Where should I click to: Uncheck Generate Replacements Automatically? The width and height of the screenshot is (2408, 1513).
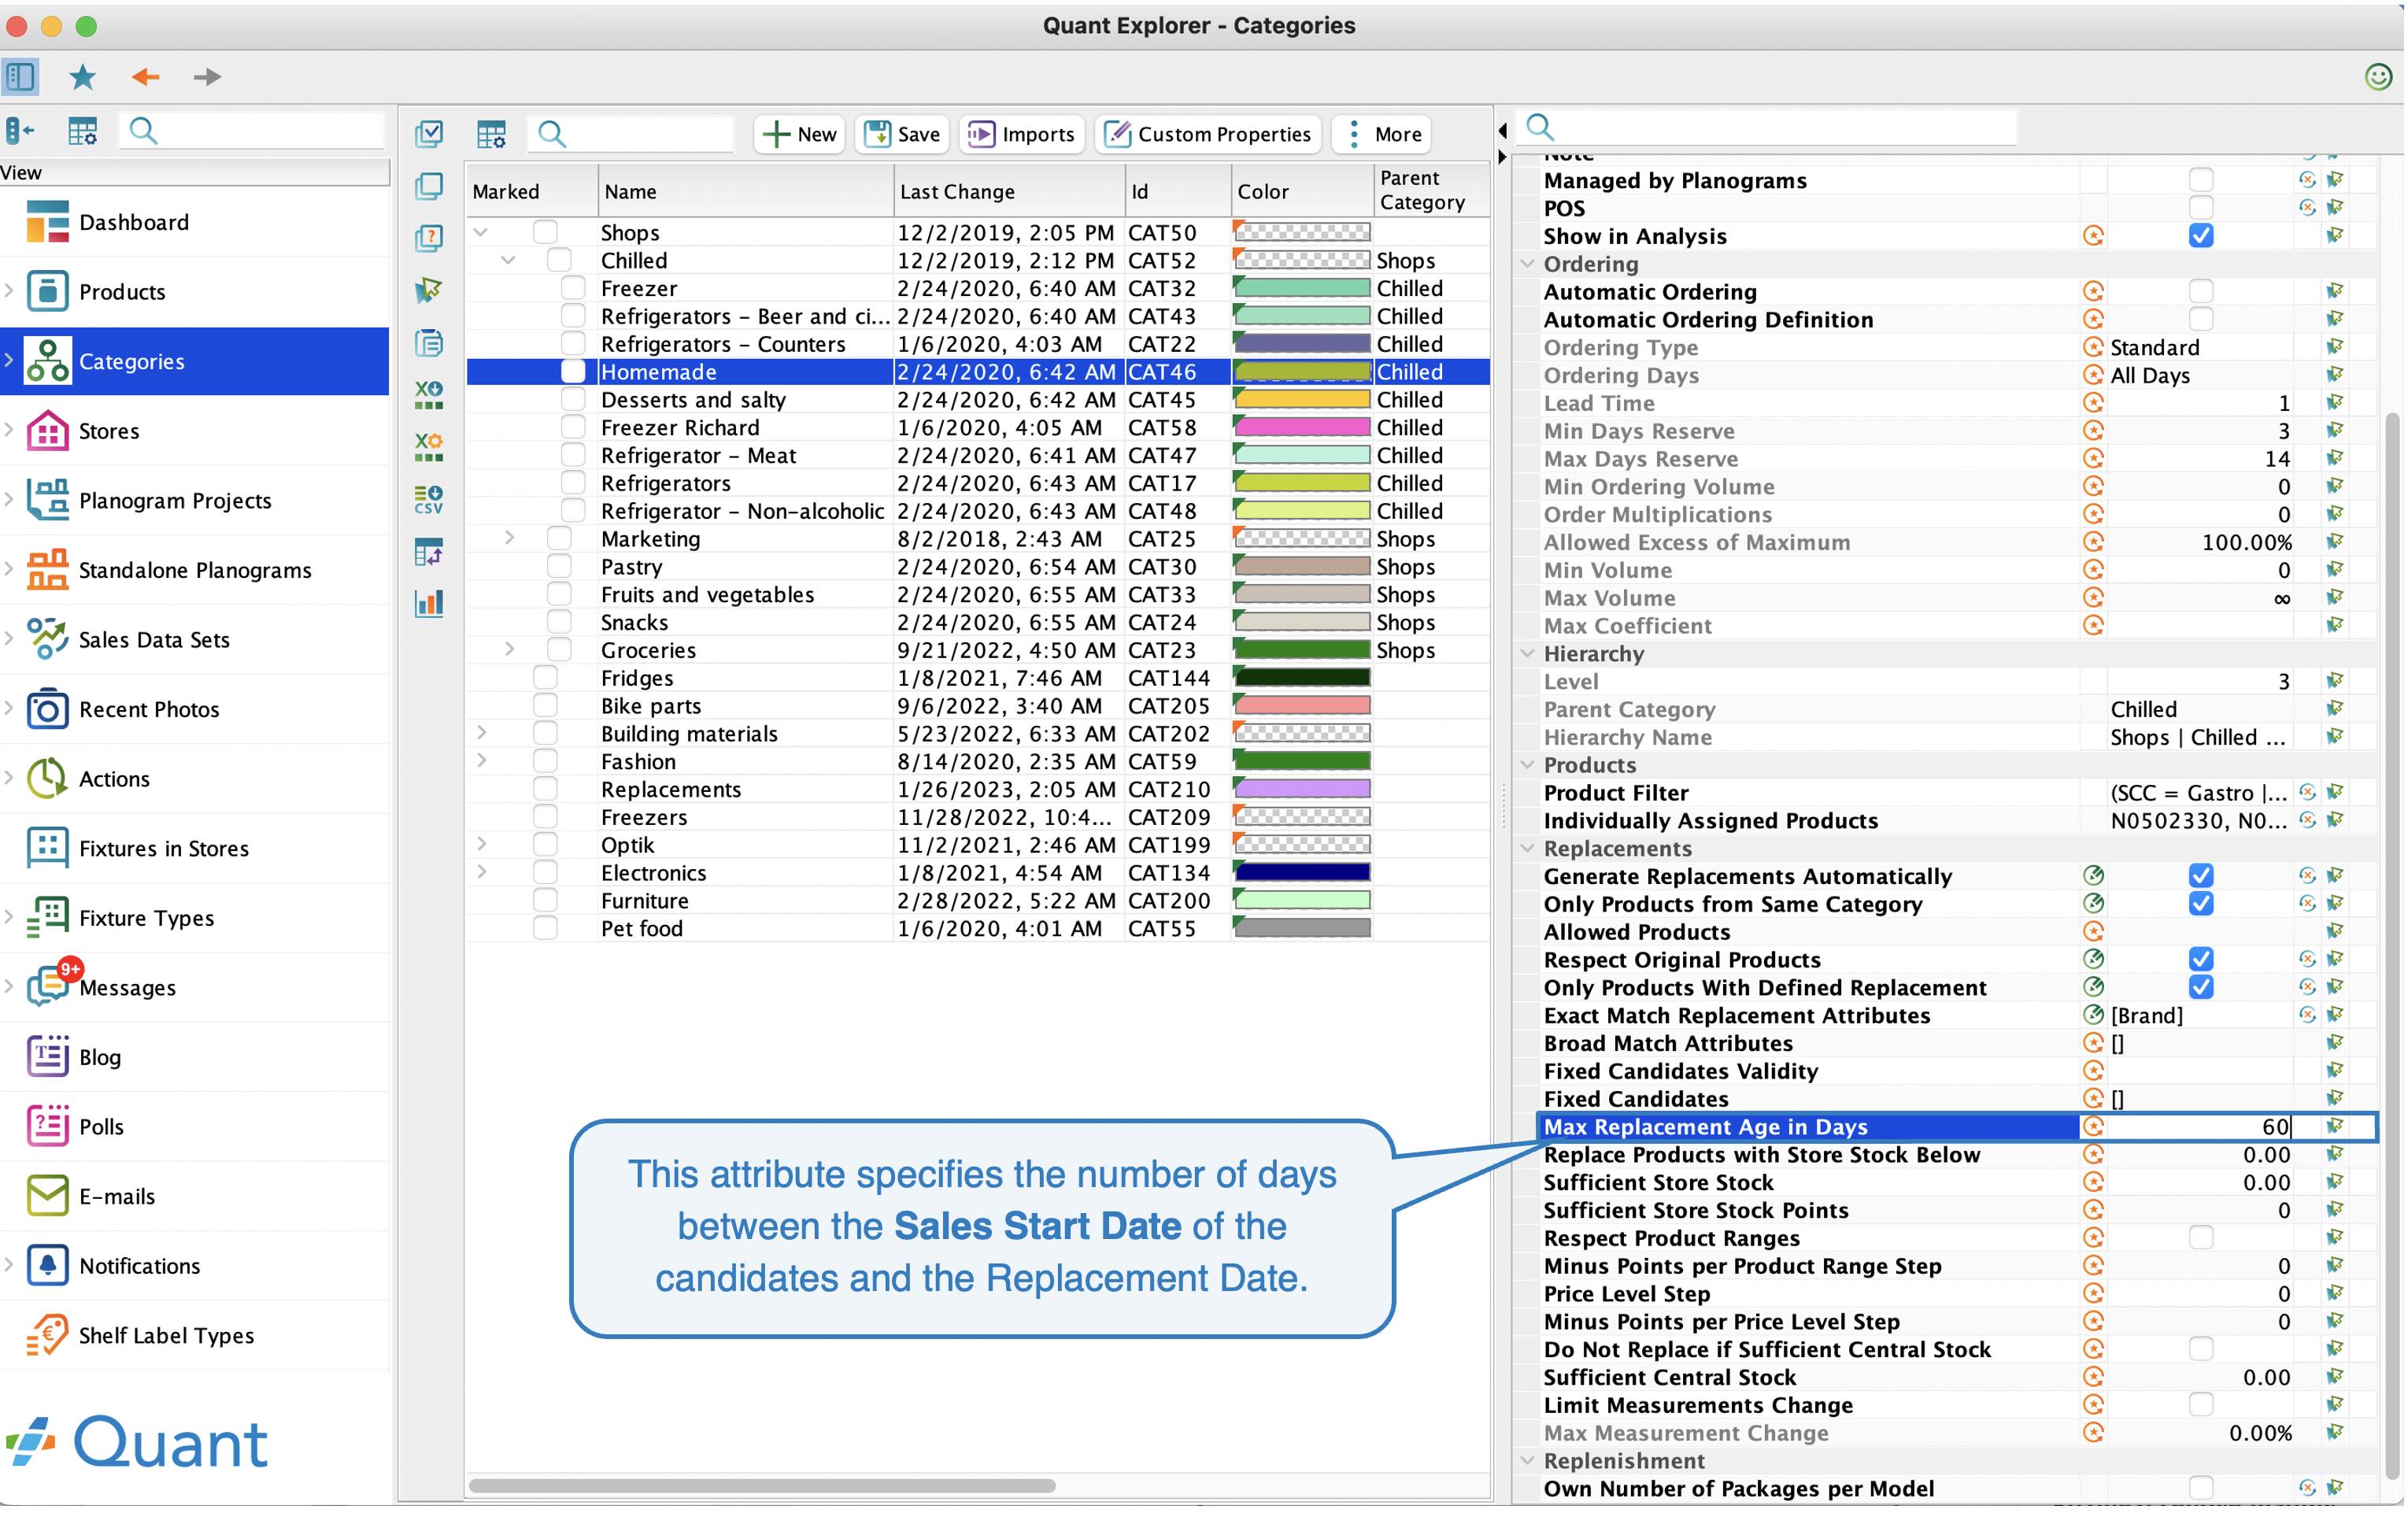(x=2201, y=876)
